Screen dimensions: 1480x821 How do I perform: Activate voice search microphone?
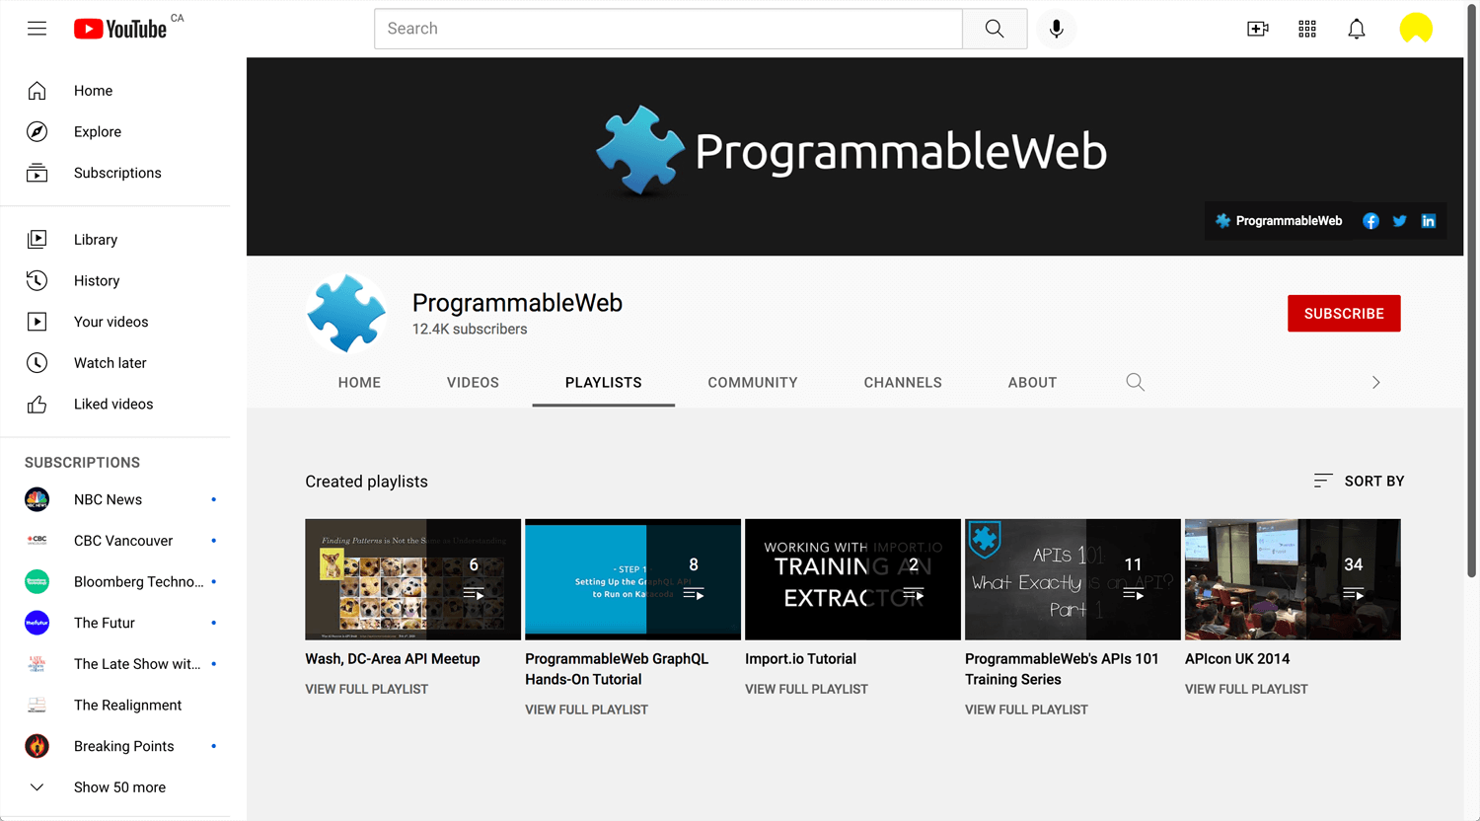point(1056,29)
